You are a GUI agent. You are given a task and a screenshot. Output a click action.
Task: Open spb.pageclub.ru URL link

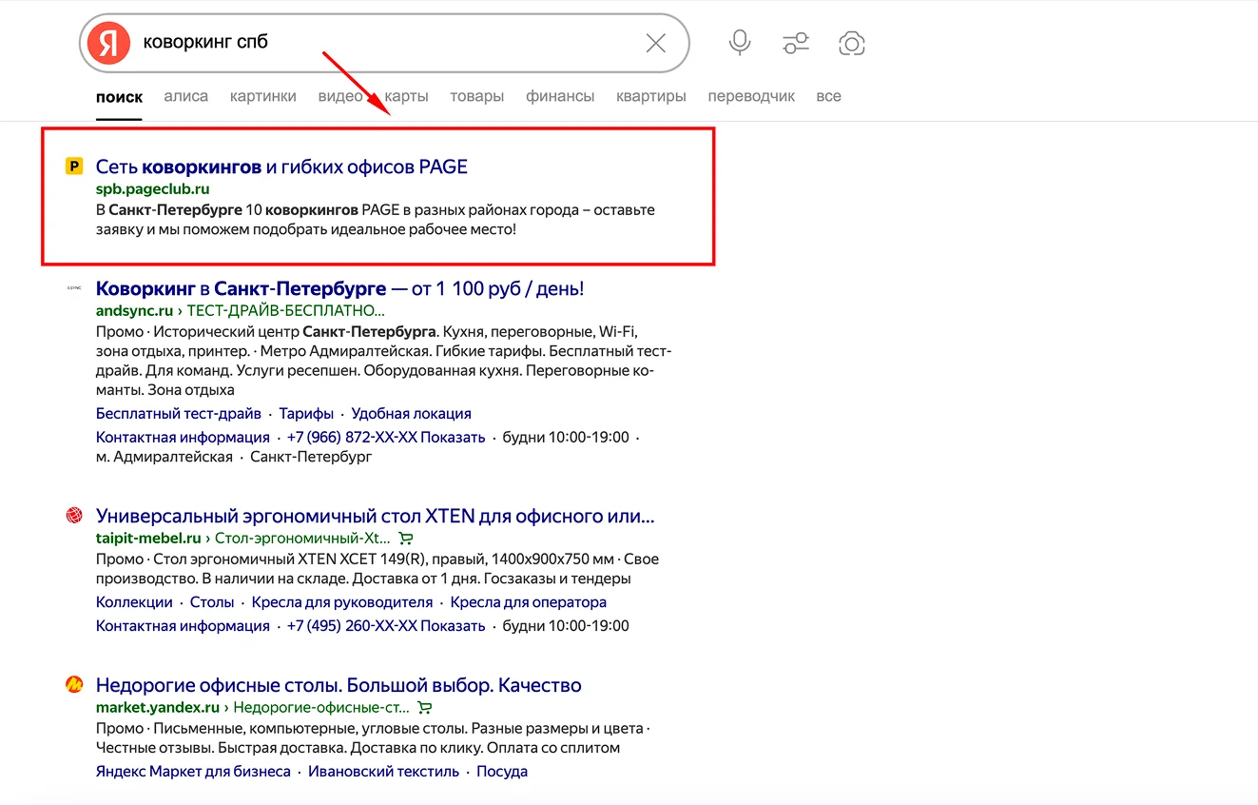pyautogui.click(x=153, y=188)
